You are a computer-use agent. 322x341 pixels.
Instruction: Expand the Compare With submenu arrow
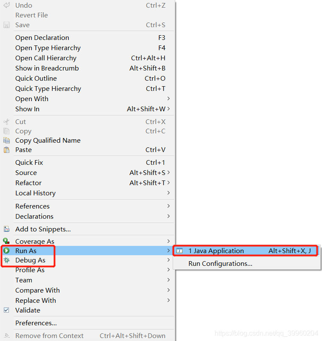click(168, 290)
